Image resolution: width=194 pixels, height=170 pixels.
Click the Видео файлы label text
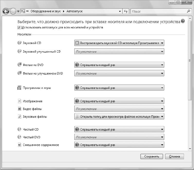32,109
